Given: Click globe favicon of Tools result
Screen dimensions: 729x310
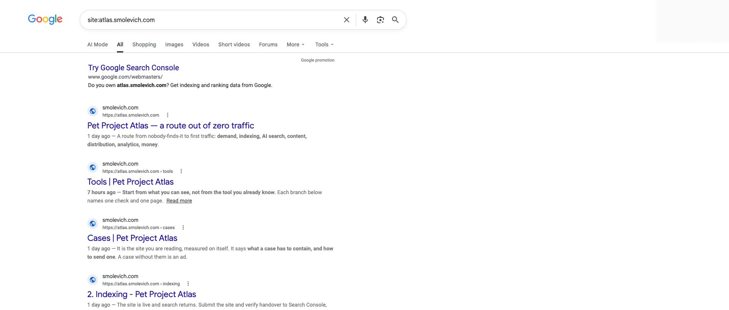Looking at the screenshot, I should coord(93,168).
